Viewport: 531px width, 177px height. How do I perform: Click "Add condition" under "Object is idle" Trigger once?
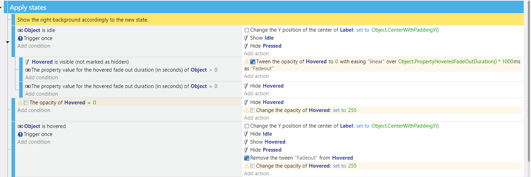tap(34, 46)
